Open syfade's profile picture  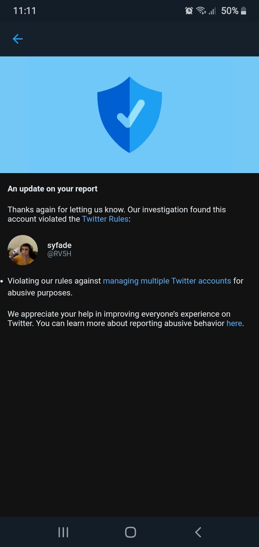pyautogui.click(x=23, y=250)
